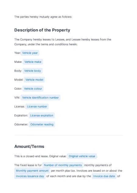The image size is (137, 193).
Task: Select the Vehicle make placeholder
Action: point(33,62)
